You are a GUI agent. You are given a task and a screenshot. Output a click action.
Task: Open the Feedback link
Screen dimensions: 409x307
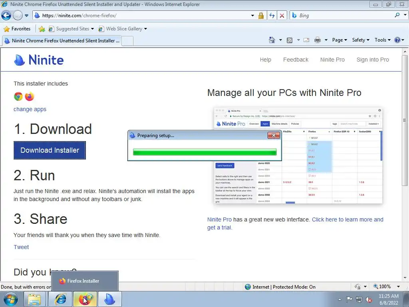click(x=296, y=60)
